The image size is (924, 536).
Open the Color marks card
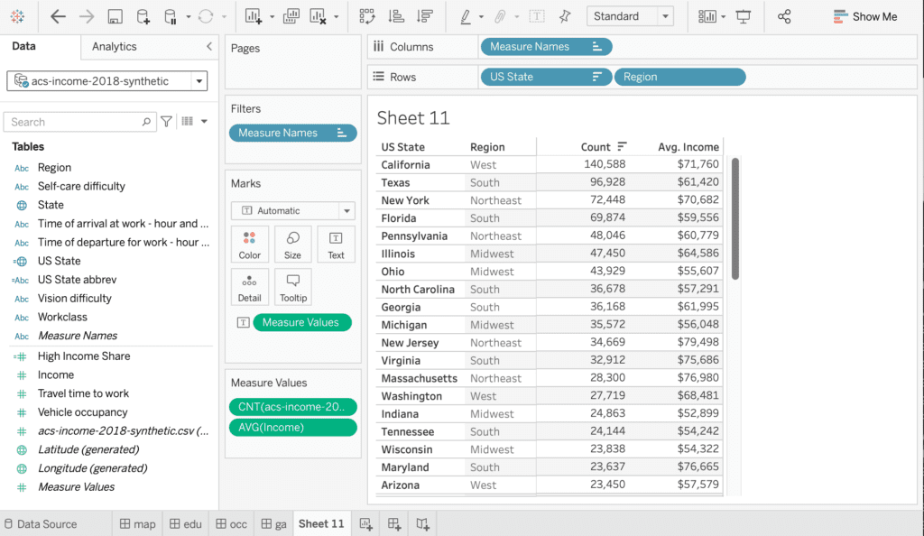click(x=249, y=244)
